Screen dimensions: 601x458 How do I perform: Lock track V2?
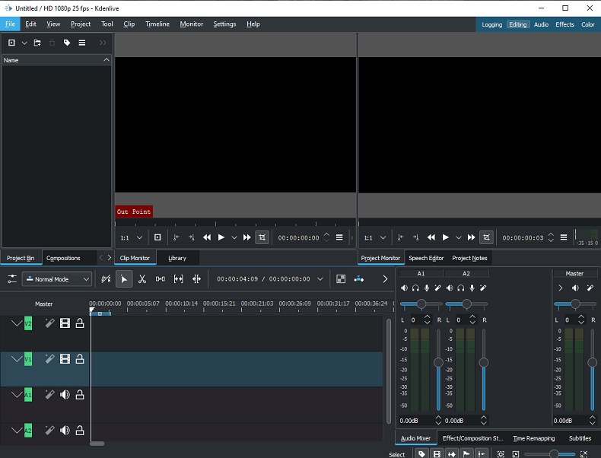tap(80, 323)
